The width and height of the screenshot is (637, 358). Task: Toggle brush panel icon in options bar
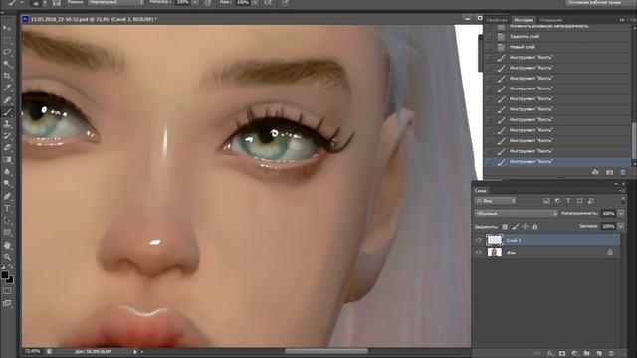pos(57,3)
